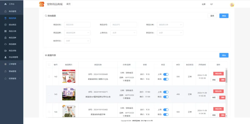Open the 商品分类 filter dropdown

pos(170,25)
